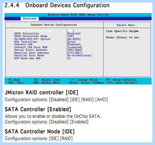Click the Phoenix-Award BIOS CMOS Setup Utility title
Image resolution: width=155 pixels, height=145 pixels.
click(x=78, y=15)
